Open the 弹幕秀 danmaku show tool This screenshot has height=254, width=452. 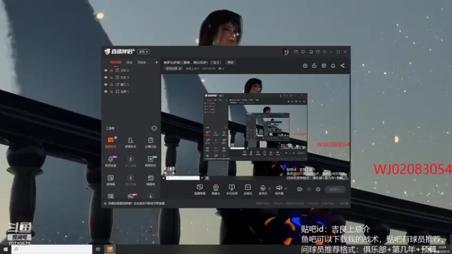coord(150,180)
